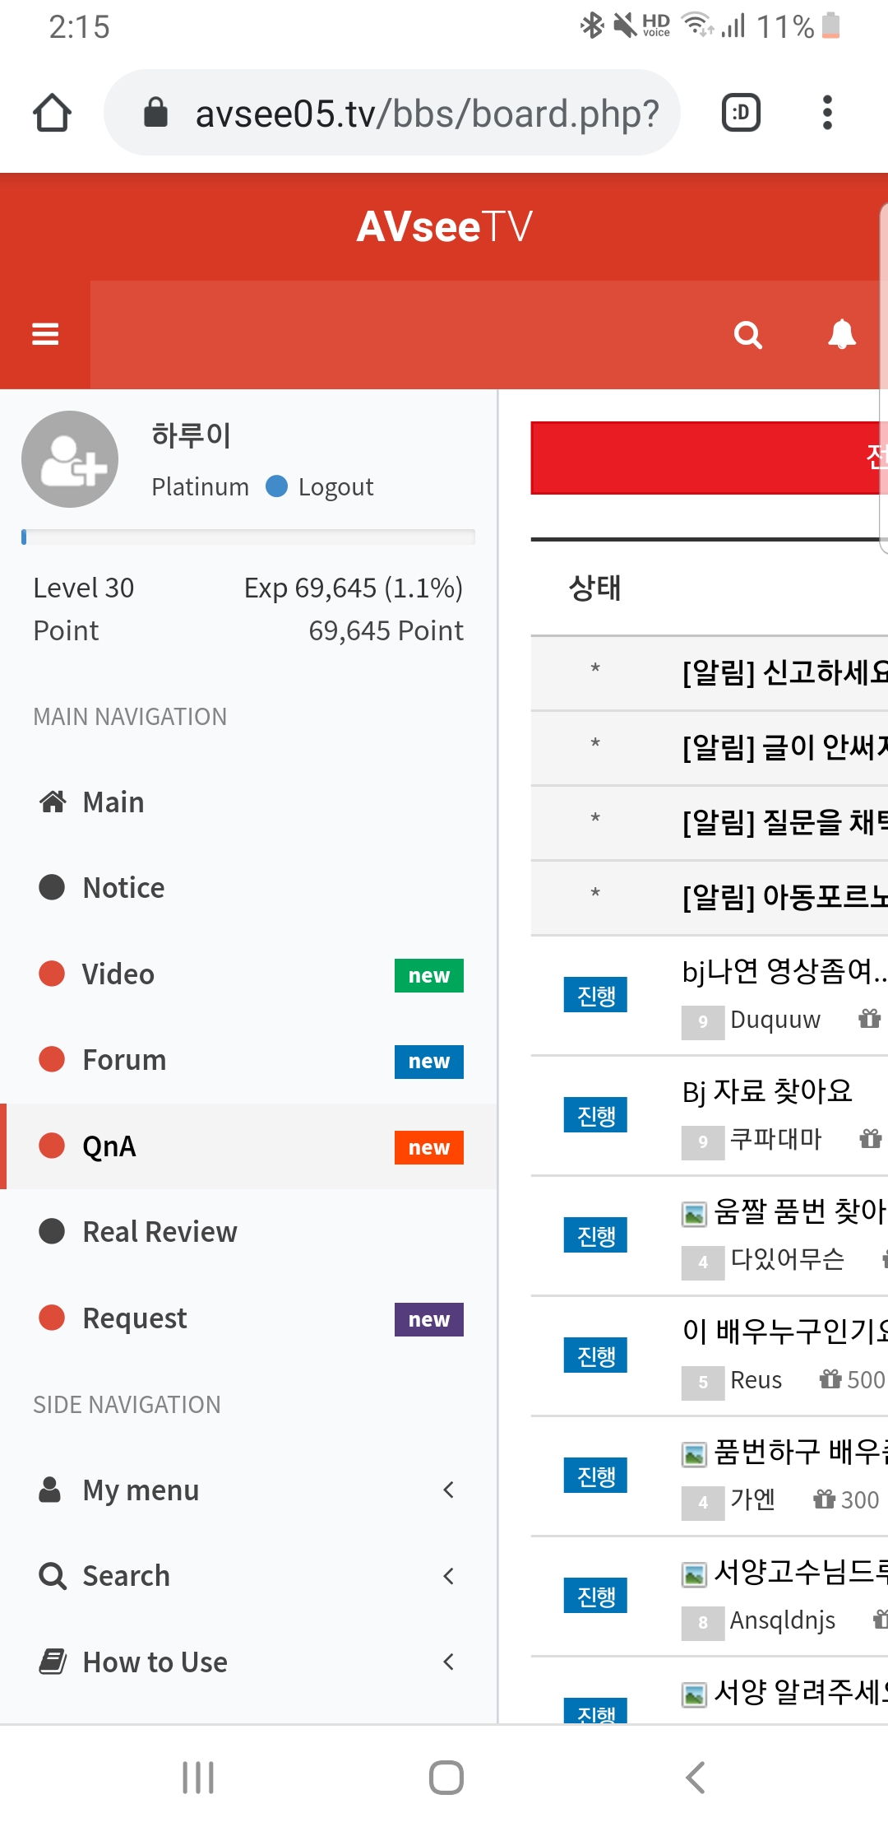The height and width of the screenshot is (1827, 888).
Task: Open the browser tab switcher icon
Action: point(741,113)
